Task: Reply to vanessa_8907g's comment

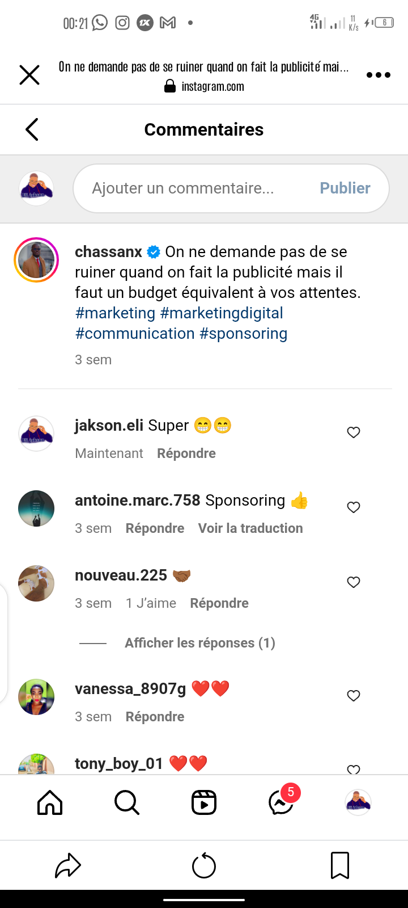Action: pyautogui.click(x=155, y=717)
